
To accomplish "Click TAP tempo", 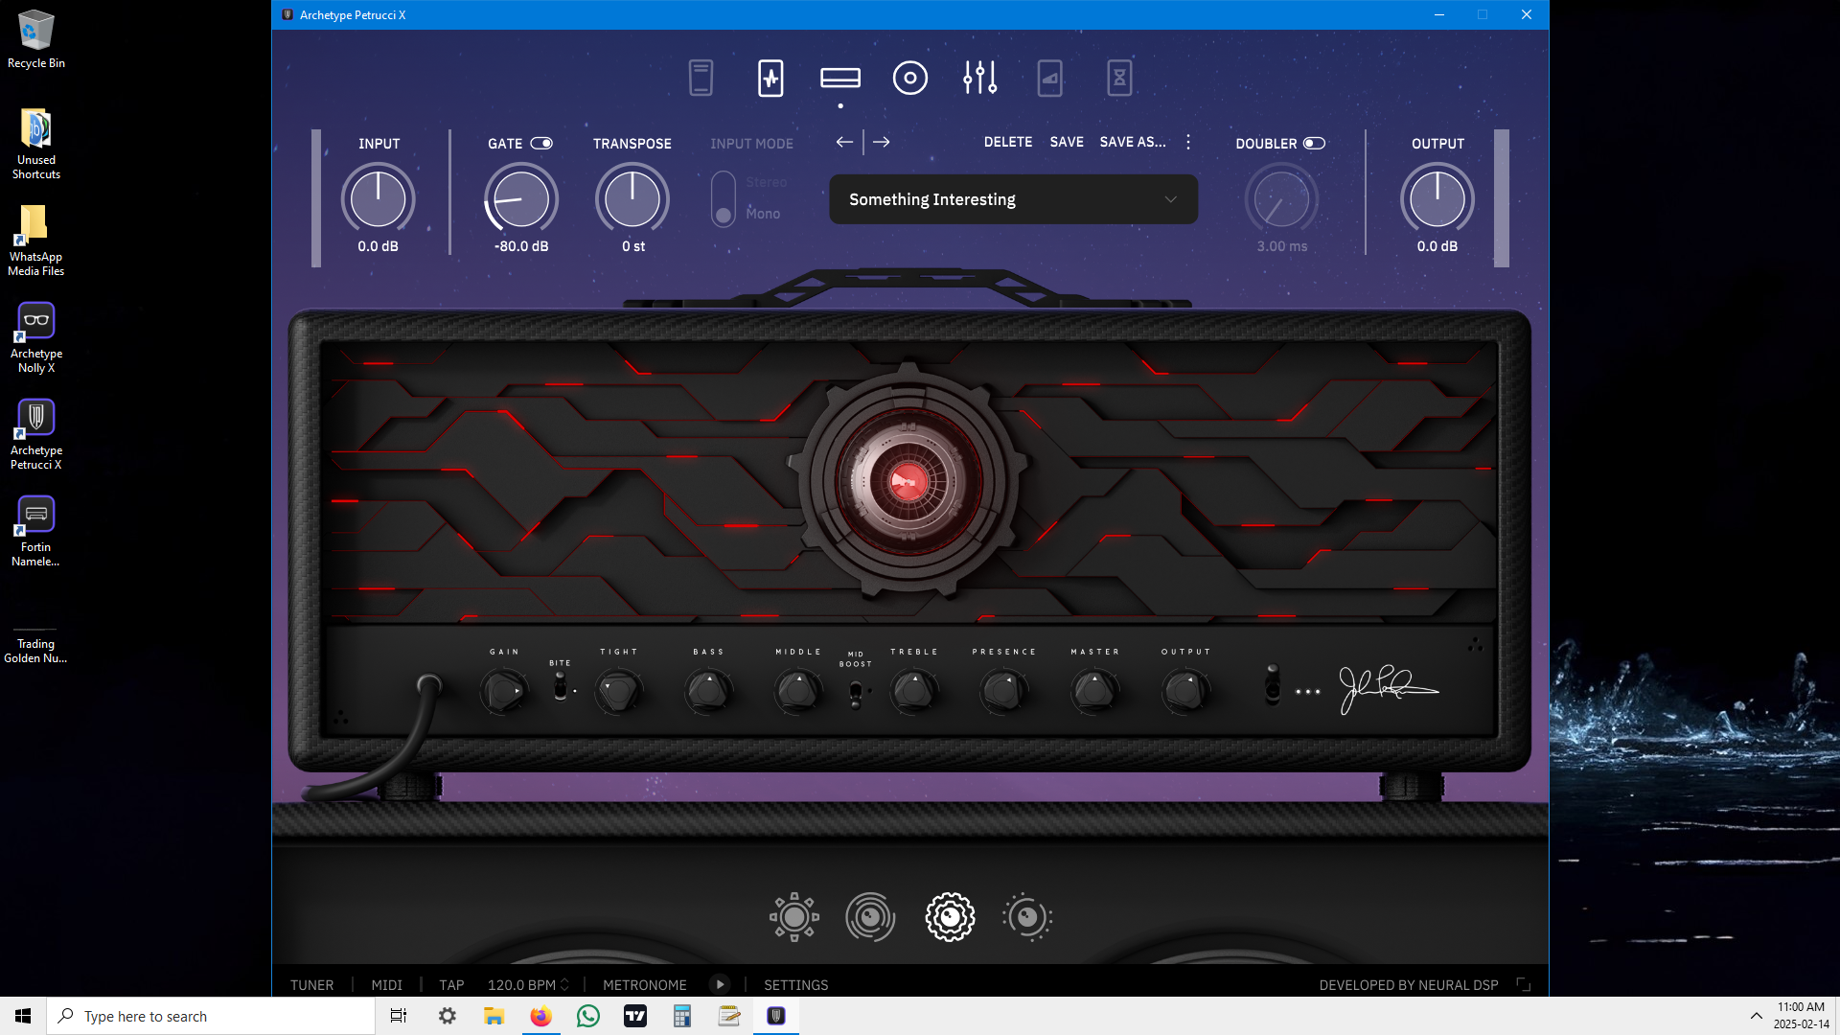I will coord(451,984).
